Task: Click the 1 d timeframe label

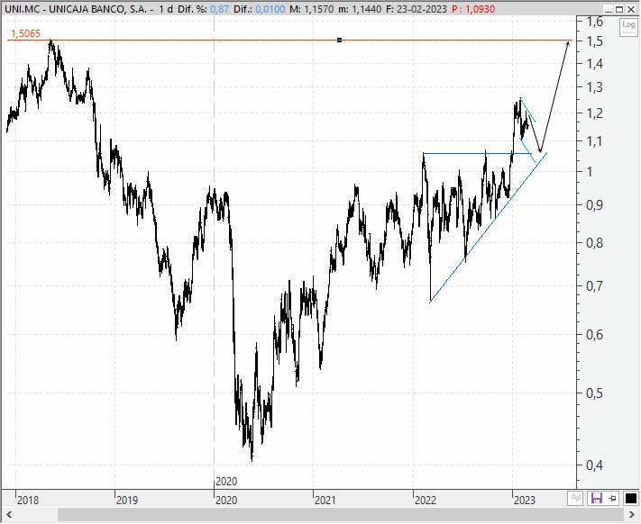Action: pos(166,9)
